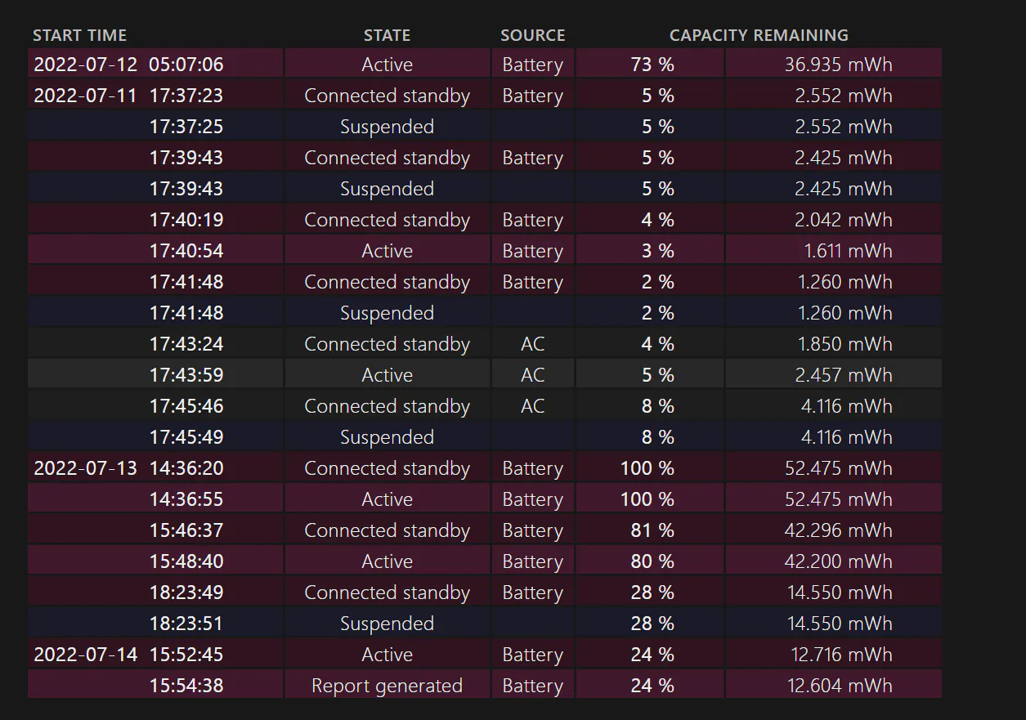Screen dimensions: 1026x720
Task: Click the 05:07:06 start time
Action: click(186, 65)
